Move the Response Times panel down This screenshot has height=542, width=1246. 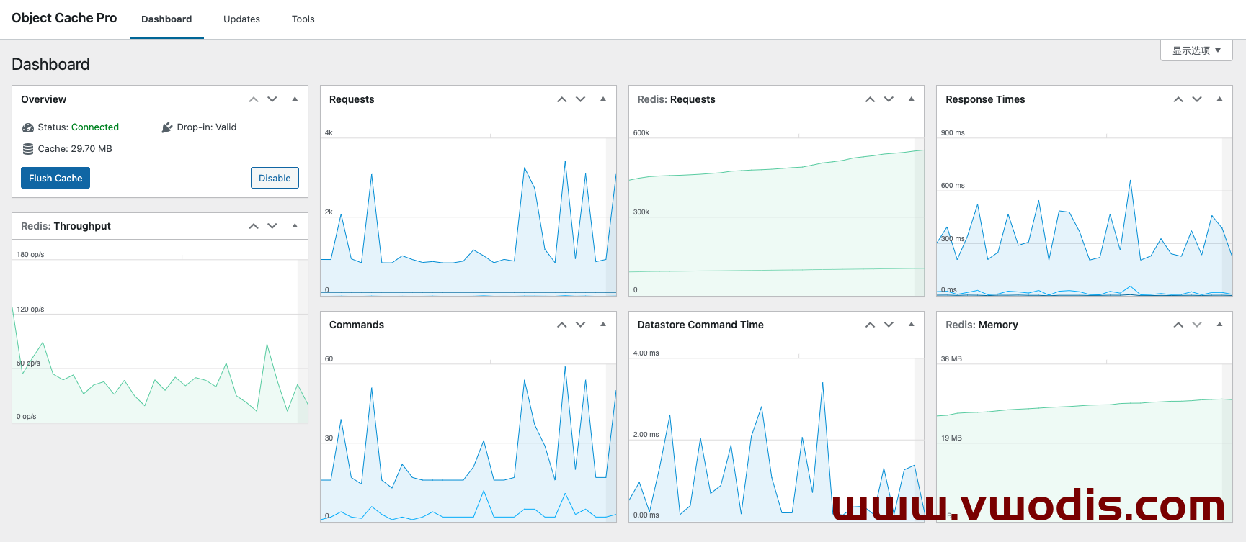click(1197, 99)
